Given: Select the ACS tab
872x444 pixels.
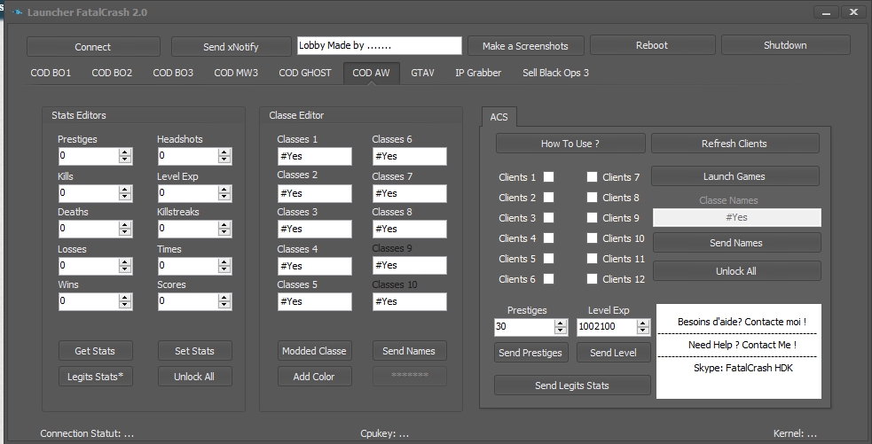Looking at the screenshot, I should (499, 117).
